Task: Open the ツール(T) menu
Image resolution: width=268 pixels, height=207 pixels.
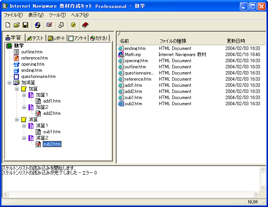Action: click(x=57, y=15)
